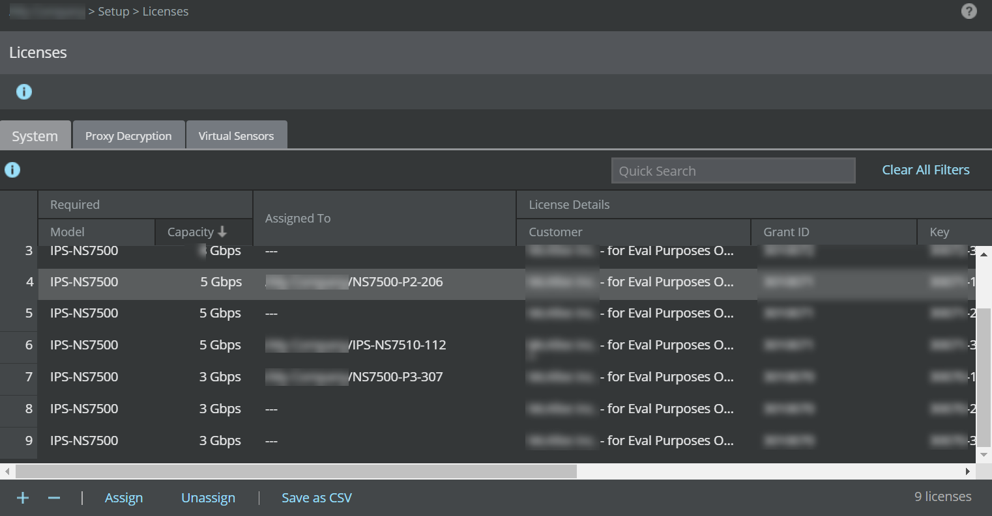Image resolution: width=992 pixels, height=516 pixels.
Task: Click the info icon beside Quick Search row
Action: (12, 170)
